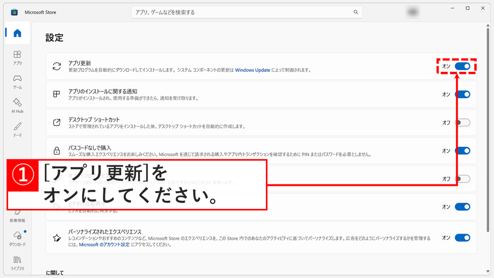The image size is (494, 278).
Task: Click the デスクトップ ショートカット title text
Action: [94, 120]
